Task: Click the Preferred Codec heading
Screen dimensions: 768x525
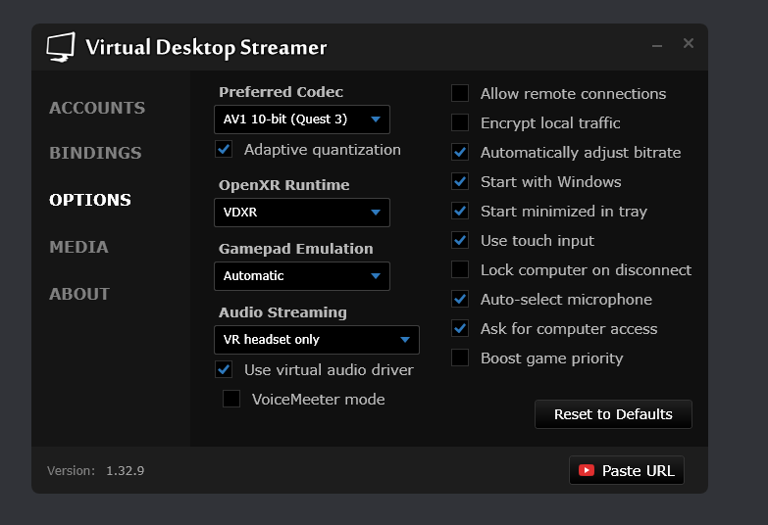Action: (x=281, y=92)
